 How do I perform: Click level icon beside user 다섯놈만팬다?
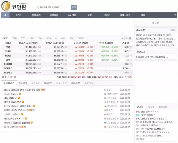[x=105, y=123]
